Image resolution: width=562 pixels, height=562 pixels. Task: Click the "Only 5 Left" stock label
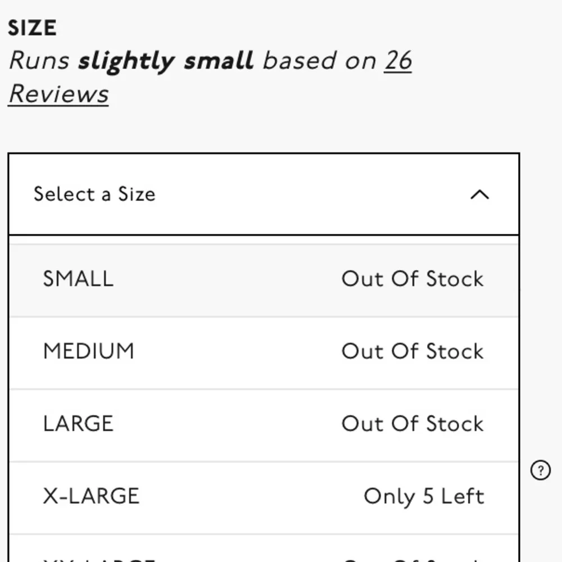(424, 496)
